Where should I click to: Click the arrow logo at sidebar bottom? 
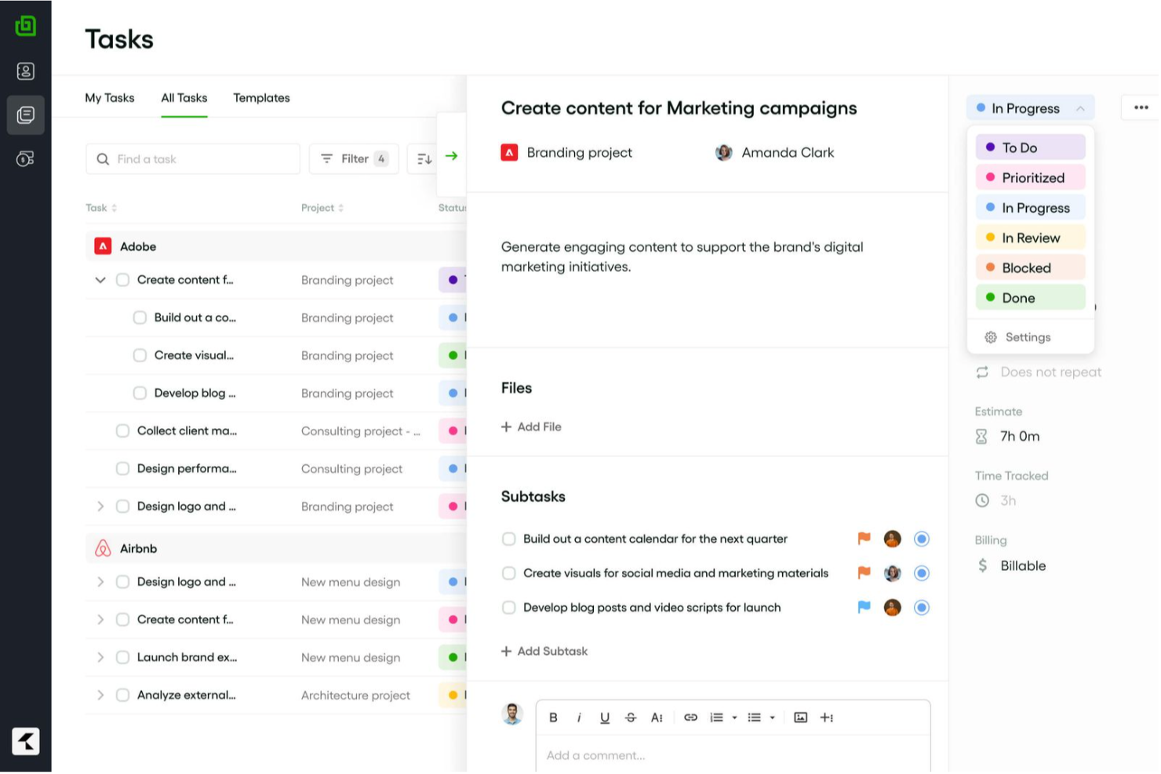(26, 741)
